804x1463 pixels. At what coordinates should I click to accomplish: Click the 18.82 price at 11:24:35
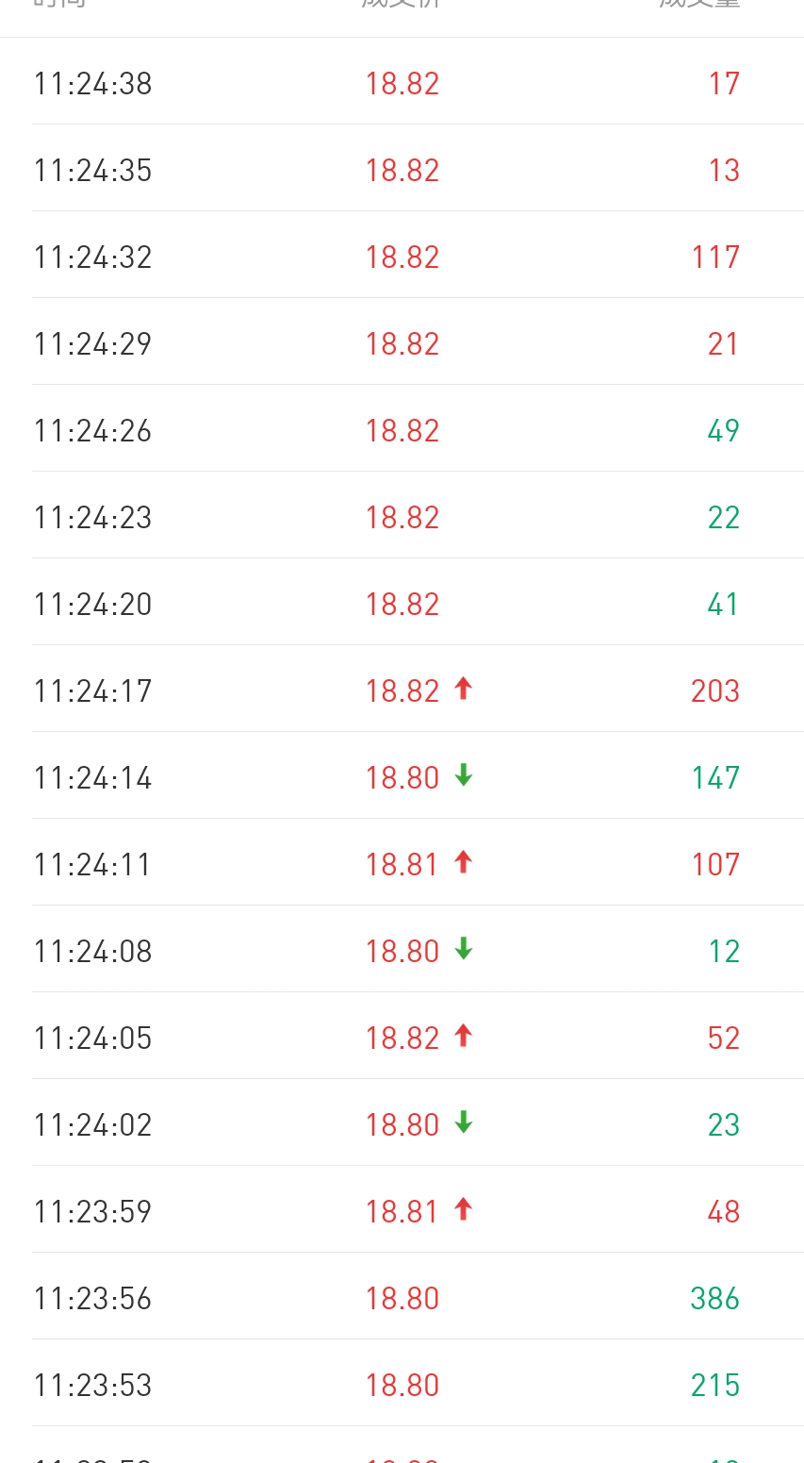[402, 171]
